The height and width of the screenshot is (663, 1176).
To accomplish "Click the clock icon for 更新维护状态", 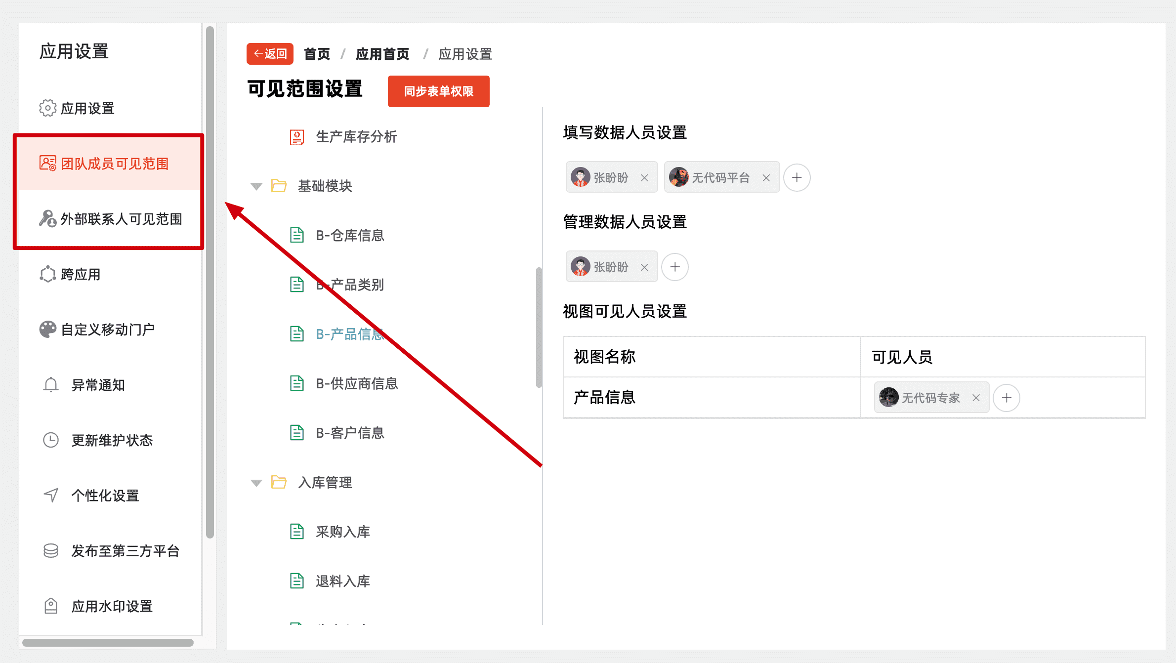I will pyautogui.click(x=51, y=440).
